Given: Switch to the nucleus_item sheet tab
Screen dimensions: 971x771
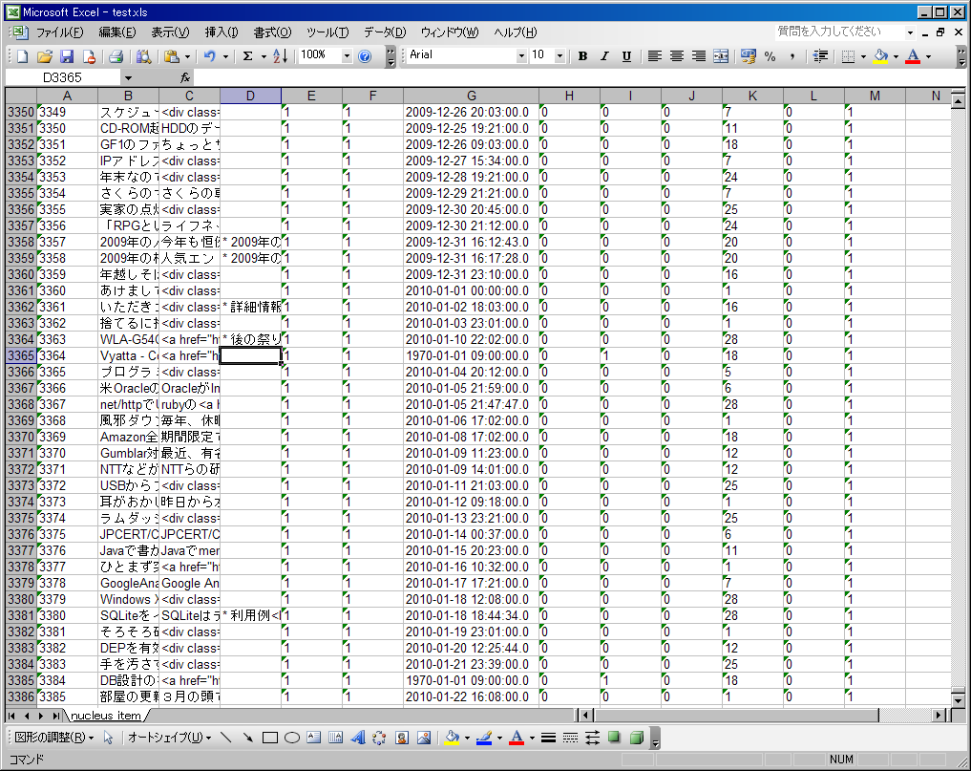Looking at the screenshot, I should (105, 716).
